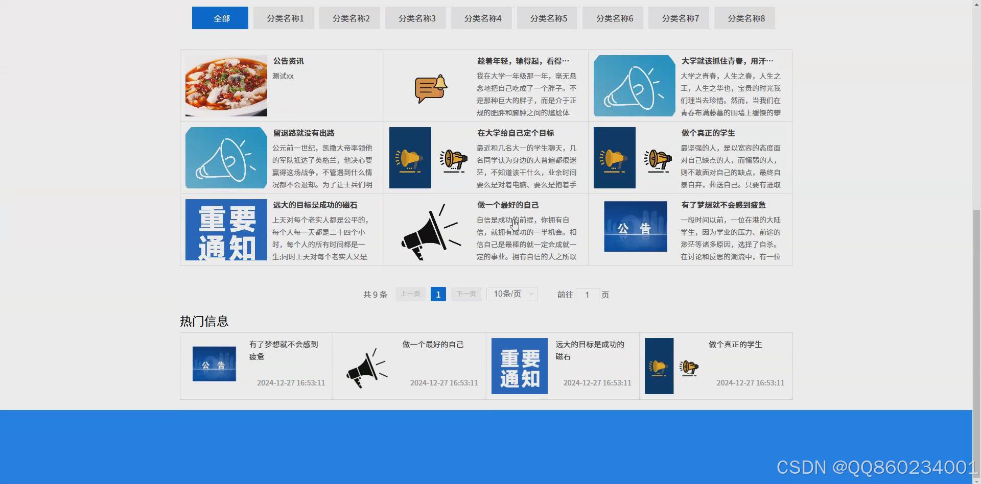Click the 上一页 previous page button
Screen dimensions: 981x484
pos(410,294)
